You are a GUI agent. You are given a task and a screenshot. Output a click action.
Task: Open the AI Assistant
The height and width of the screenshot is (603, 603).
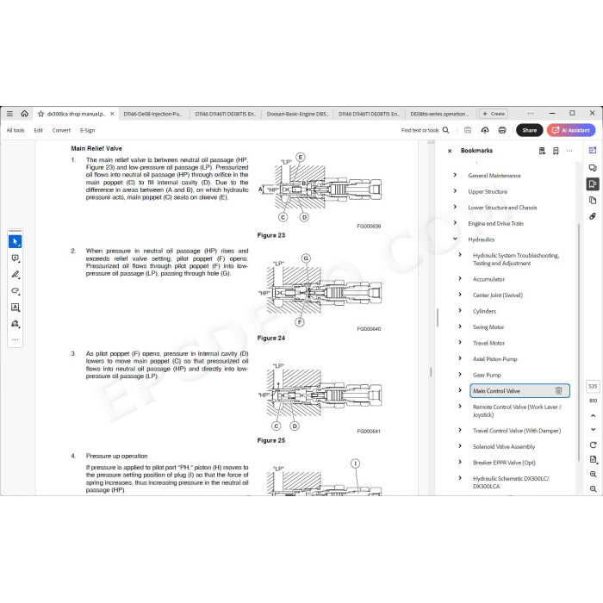[x=571, y=130]
